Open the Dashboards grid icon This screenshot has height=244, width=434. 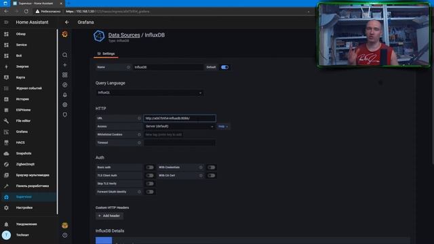tap(65, 75)
